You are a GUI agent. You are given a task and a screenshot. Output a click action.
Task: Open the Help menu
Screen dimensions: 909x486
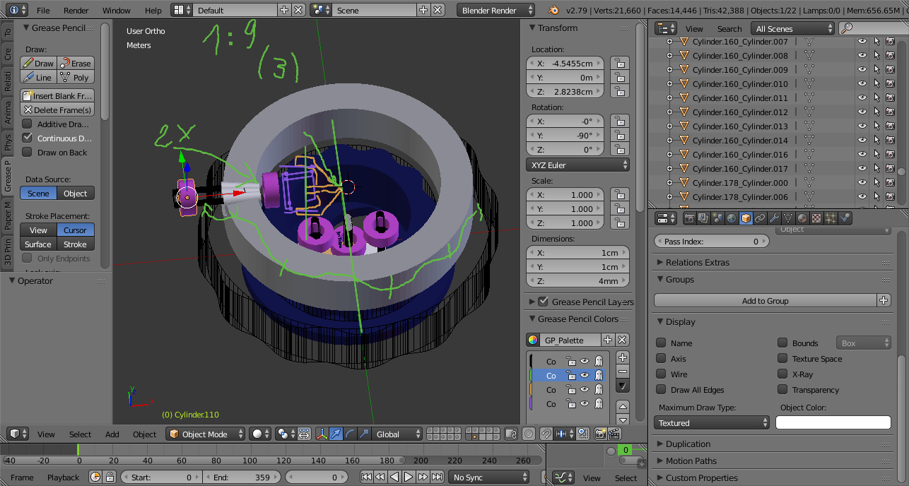click(x=153, y=11)
